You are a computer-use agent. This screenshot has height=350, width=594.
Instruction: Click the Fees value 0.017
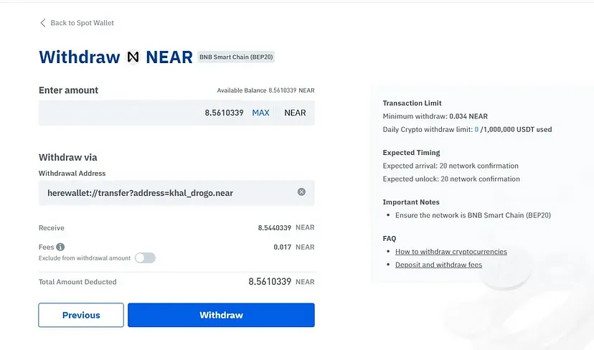[282, 247]
